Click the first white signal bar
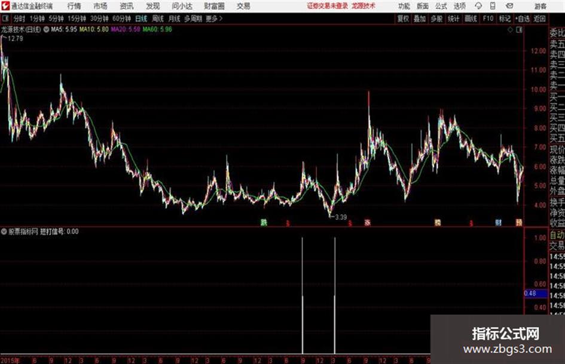This screenshot has height=364, width=565. click(303, 295)
